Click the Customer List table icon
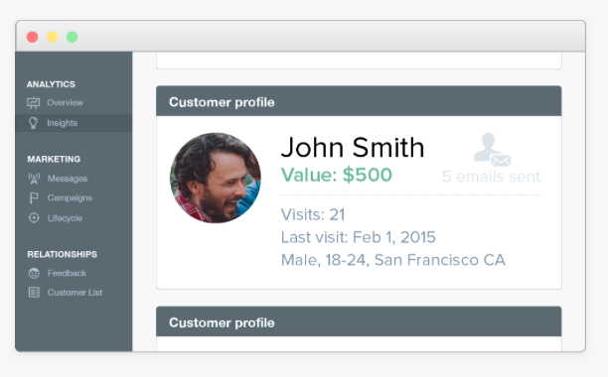The image size is (608, 377). (34, 293)
